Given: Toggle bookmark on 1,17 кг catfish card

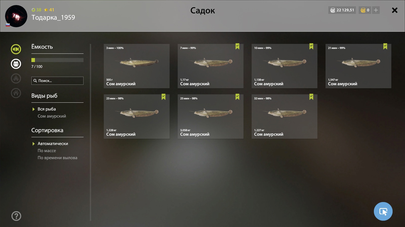Looking at the screenshot, I should [x=237, y=46].
